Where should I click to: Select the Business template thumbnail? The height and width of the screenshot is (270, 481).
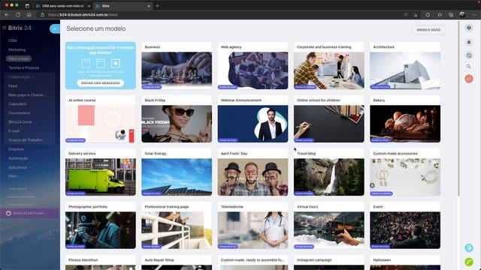(x=177, y=70)
